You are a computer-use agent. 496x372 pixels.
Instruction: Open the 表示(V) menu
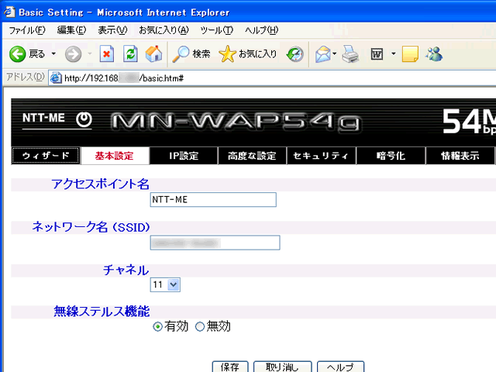pos(112,30)
